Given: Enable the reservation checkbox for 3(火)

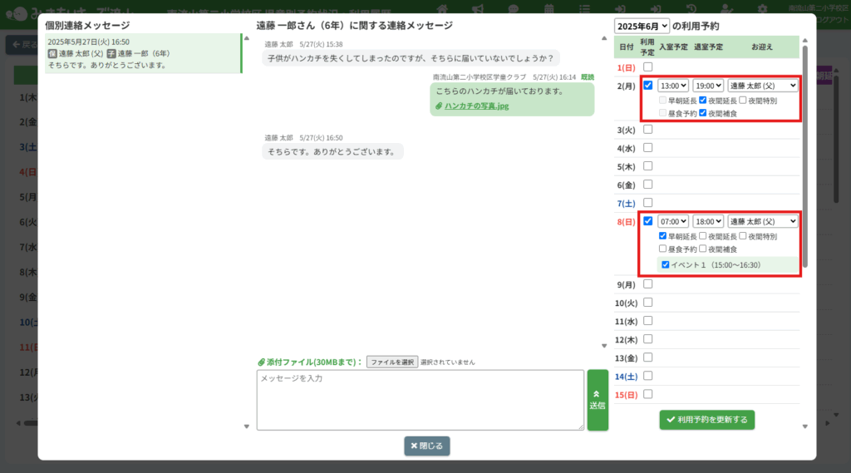Looking at the screenshot, I should pyautogui.click(x=648, y=129).
